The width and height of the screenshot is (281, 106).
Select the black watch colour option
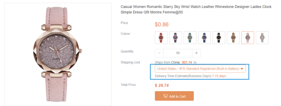coord(219,38)
